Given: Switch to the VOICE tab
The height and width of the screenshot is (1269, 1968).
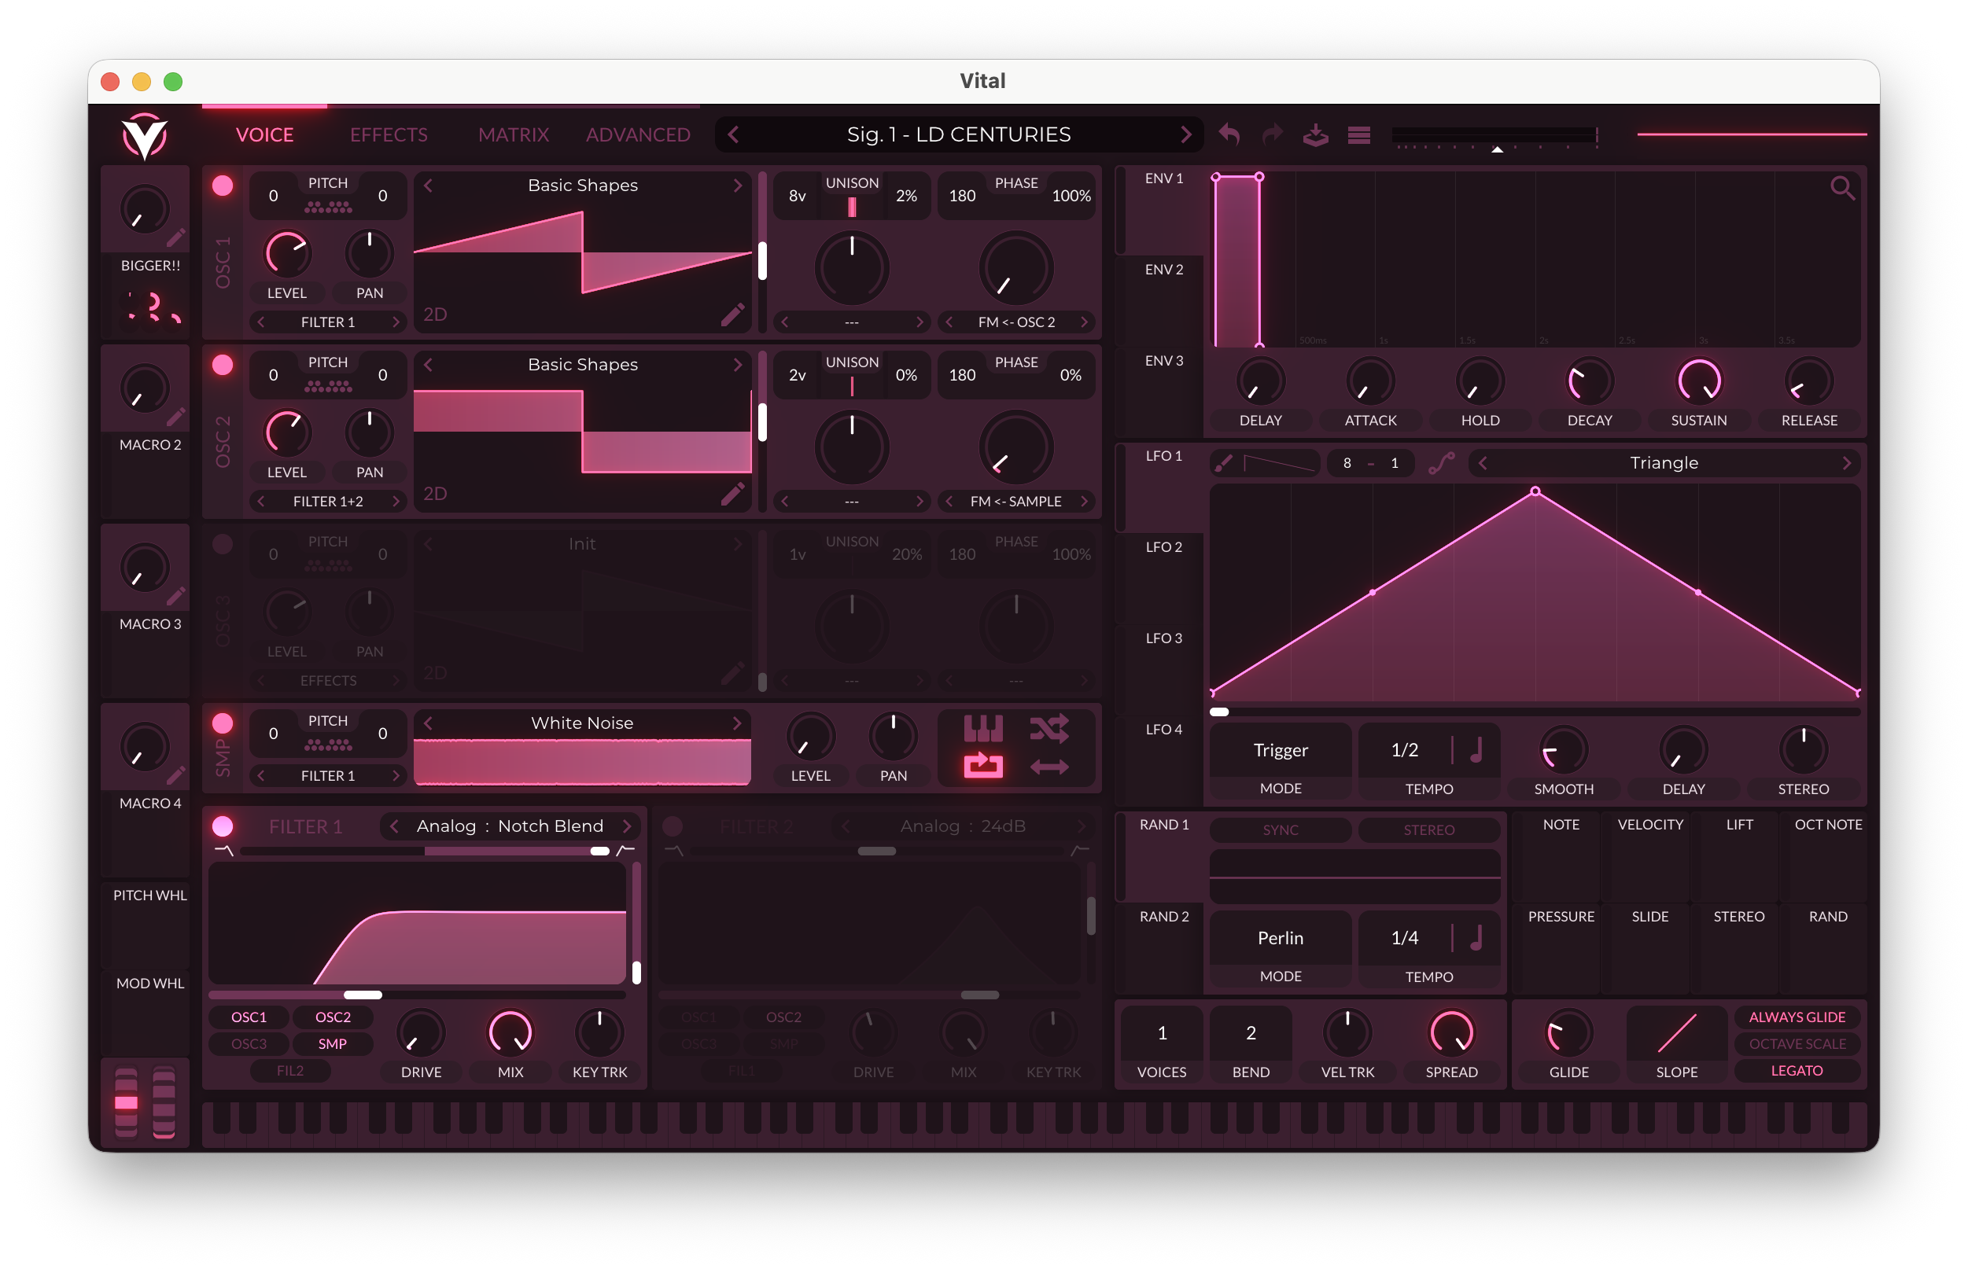Looking at the screenshot, I should tap(264, 134).
